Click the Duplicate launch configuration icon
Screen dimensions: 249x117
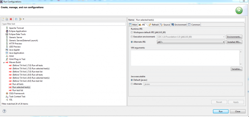tap(7, 19)
